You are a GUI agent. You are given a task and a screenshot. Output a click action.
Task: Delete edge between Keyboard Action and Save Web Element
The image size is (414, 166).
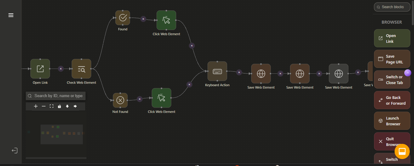[x=239, y=72]
